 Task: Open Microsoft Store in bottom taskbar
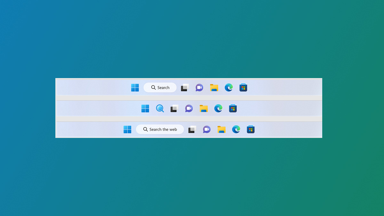click(x=251, y=129)
